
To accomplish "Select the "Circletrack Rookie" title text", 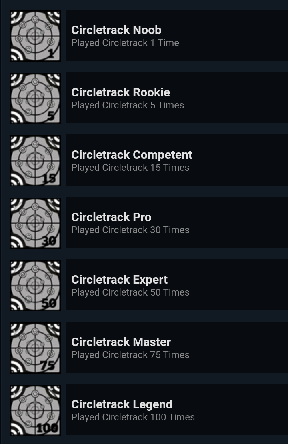I will point(120,92).
